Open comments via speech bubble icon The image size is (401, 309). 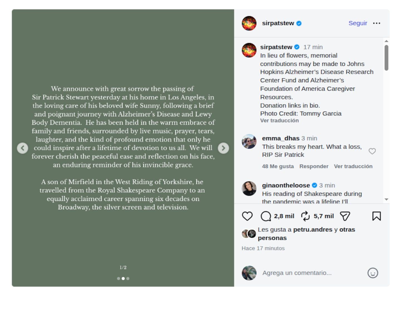(x=266, y=216)
